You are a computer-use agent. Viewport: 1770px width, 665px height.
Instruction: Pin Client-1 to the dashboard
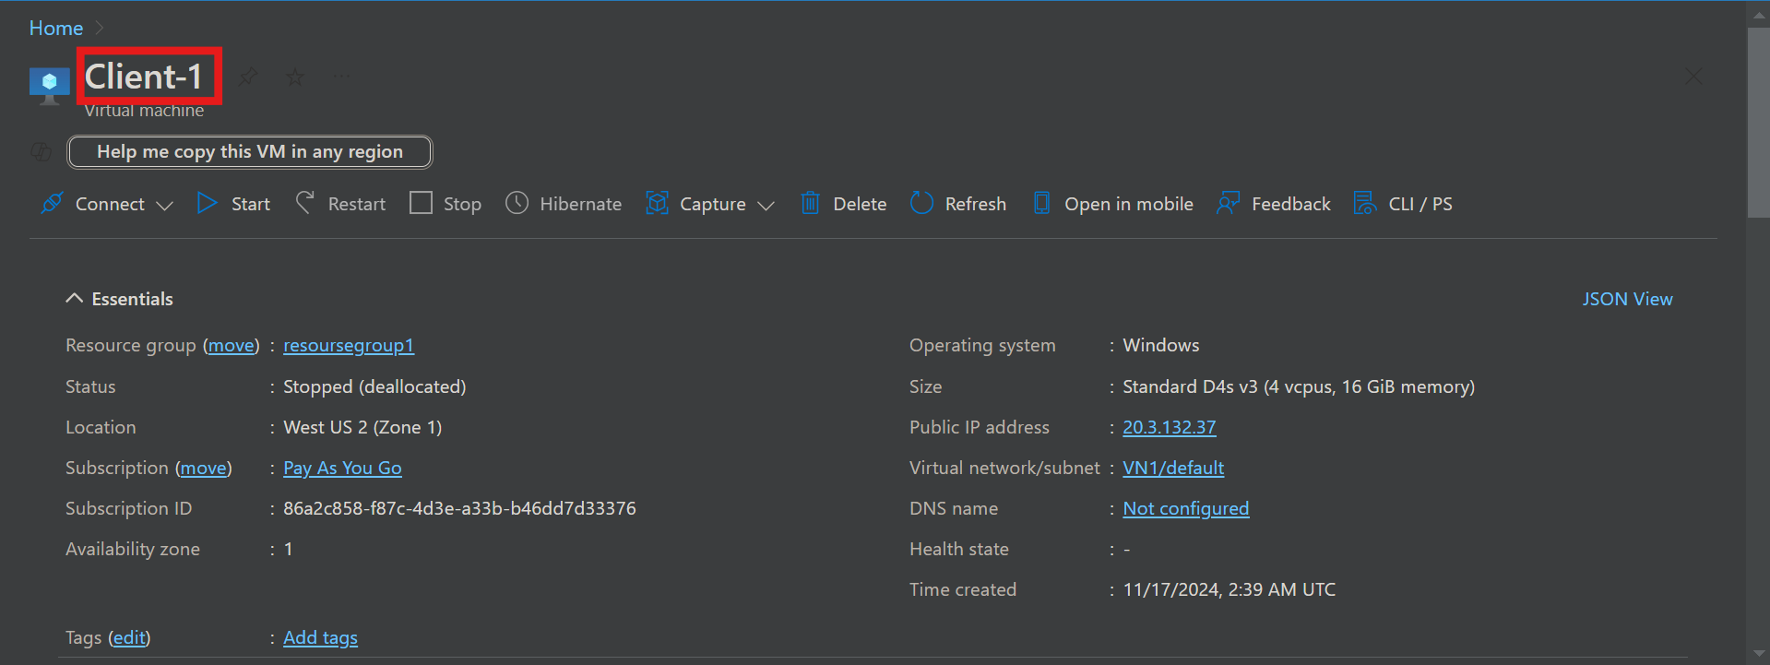248,77
